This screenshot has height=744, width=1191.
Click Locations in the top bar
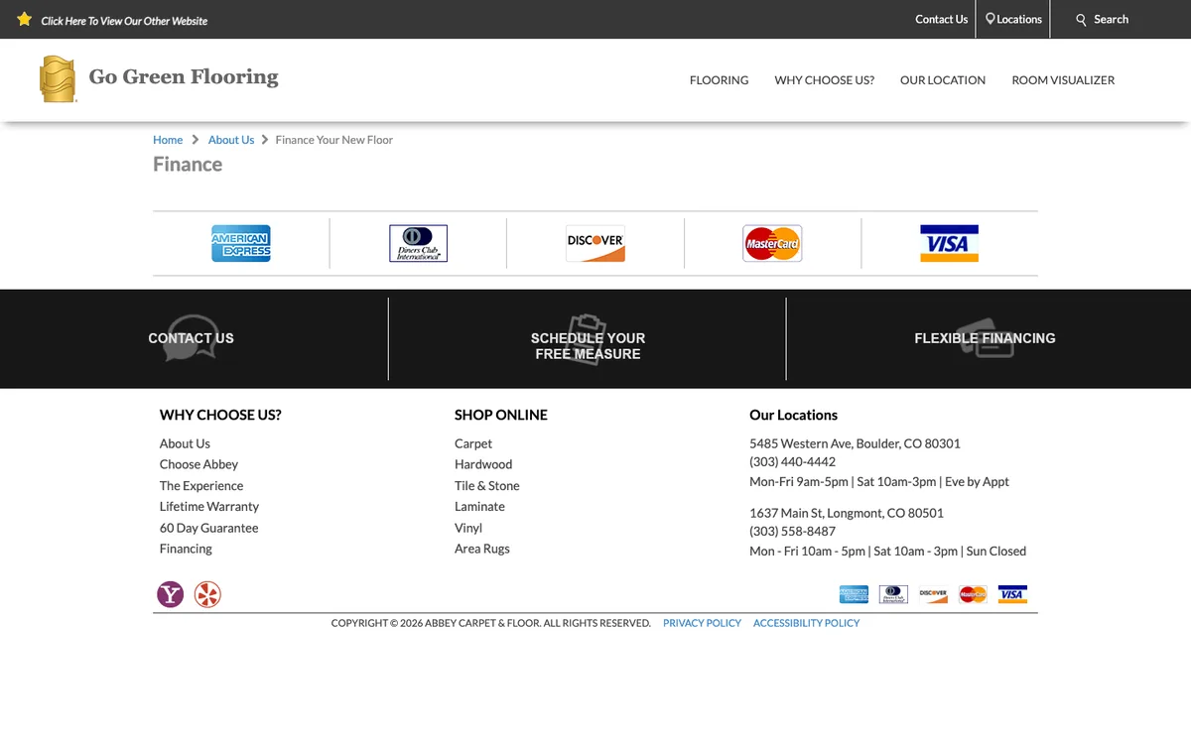point(1019,19)
